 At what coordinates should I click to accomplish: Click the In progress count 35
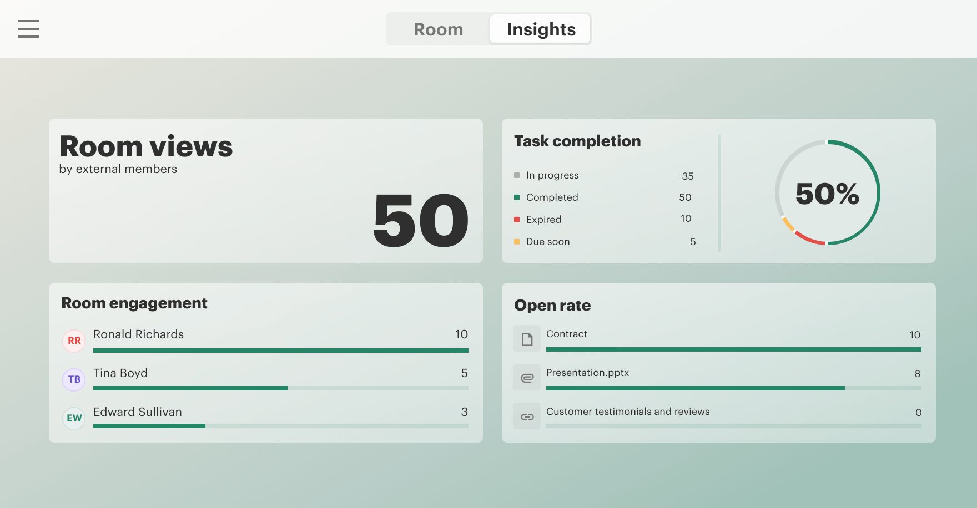[x=688, y=176]
